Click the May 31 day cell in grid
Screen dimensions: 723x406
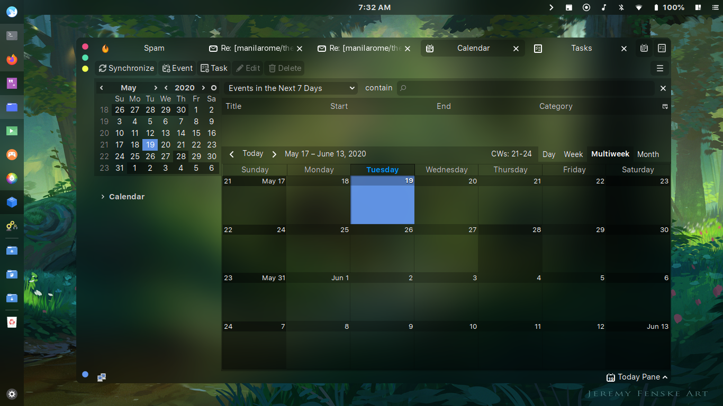[255, 297]
